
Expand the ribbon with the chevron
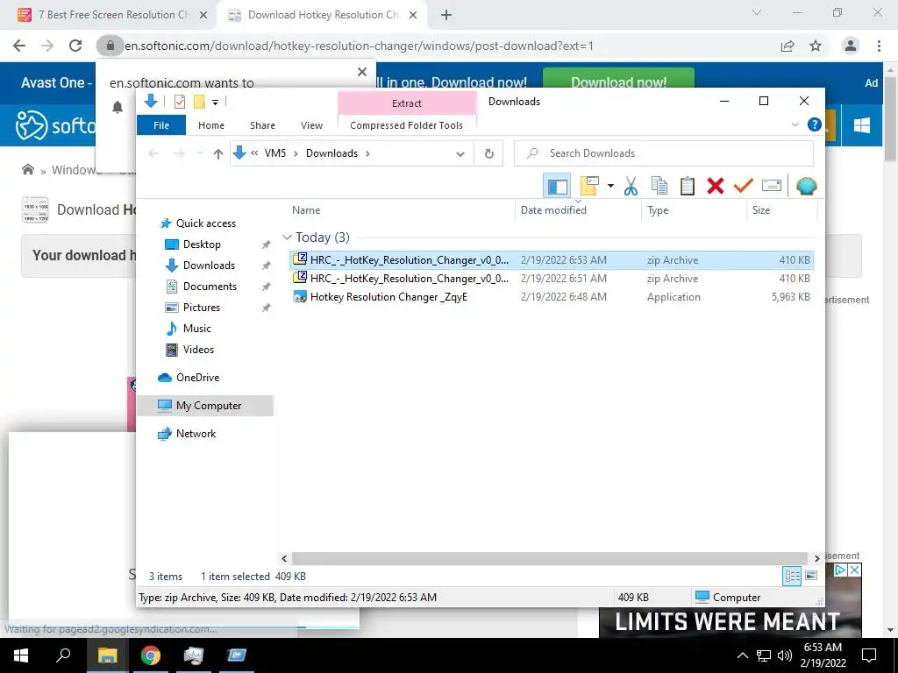pyautogui.click(x=795, y=124)
